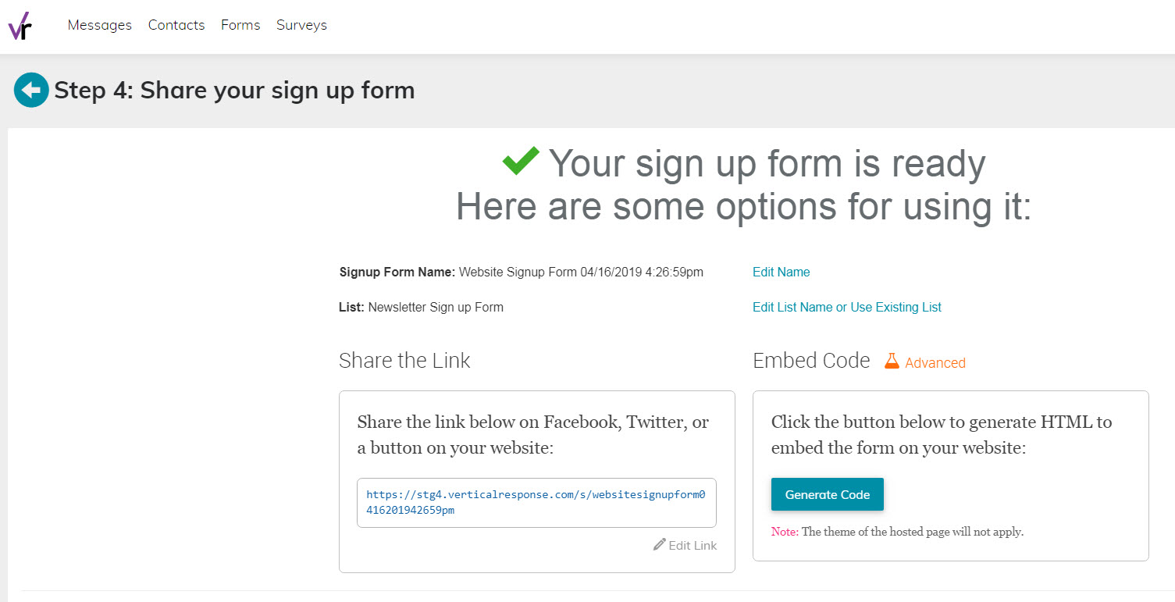Navigate to the Forms tab

[240, 25]
